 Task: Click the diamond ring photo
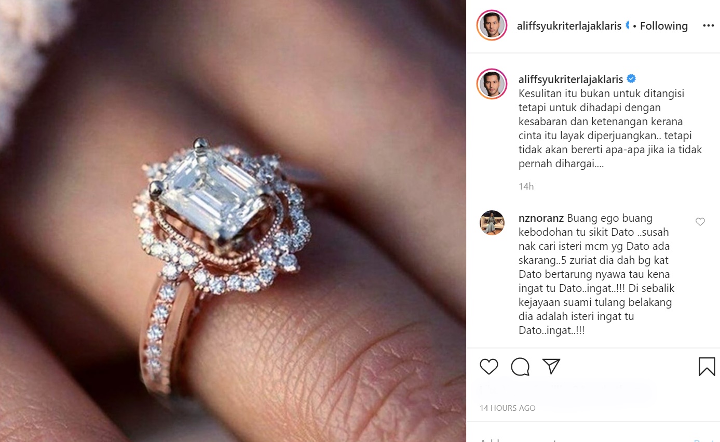[233, 221]
